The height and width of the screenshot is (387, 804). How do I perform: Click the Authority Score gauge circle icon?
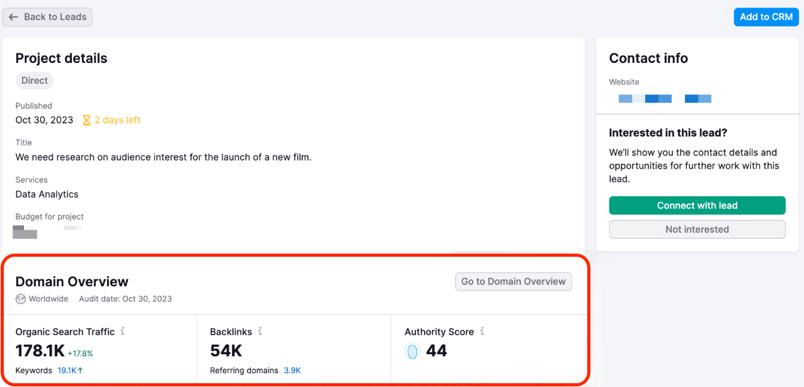click(x=412, y=351)
